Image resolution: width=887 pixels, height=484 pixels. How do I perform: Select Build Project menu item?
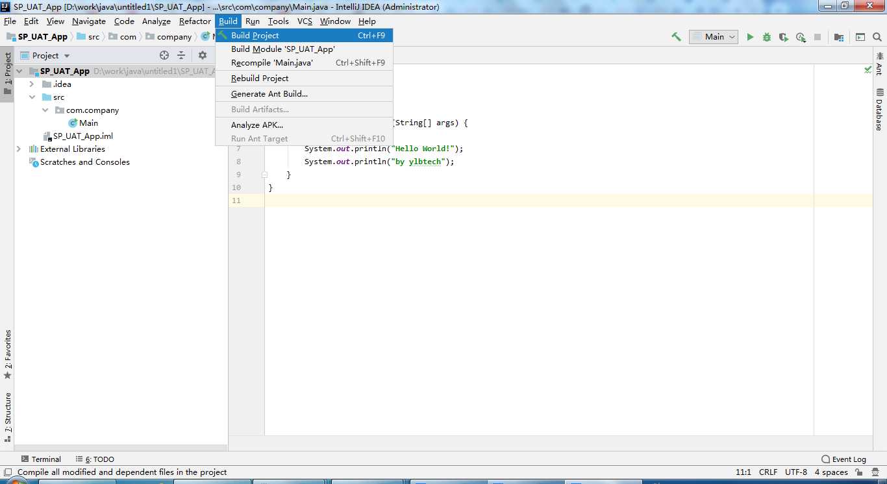pos(304,36)
